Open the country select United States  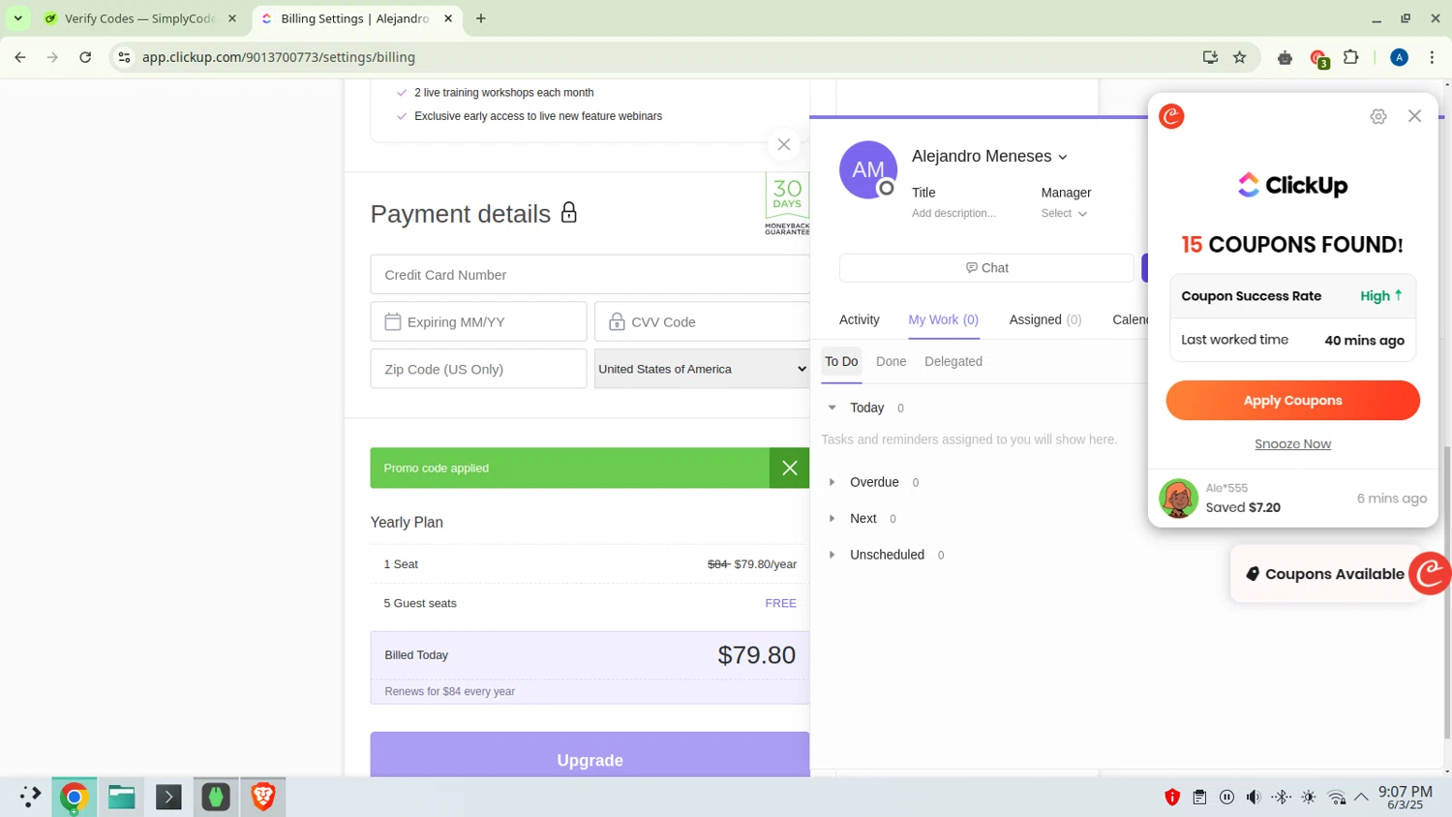[x=701, y=369]
